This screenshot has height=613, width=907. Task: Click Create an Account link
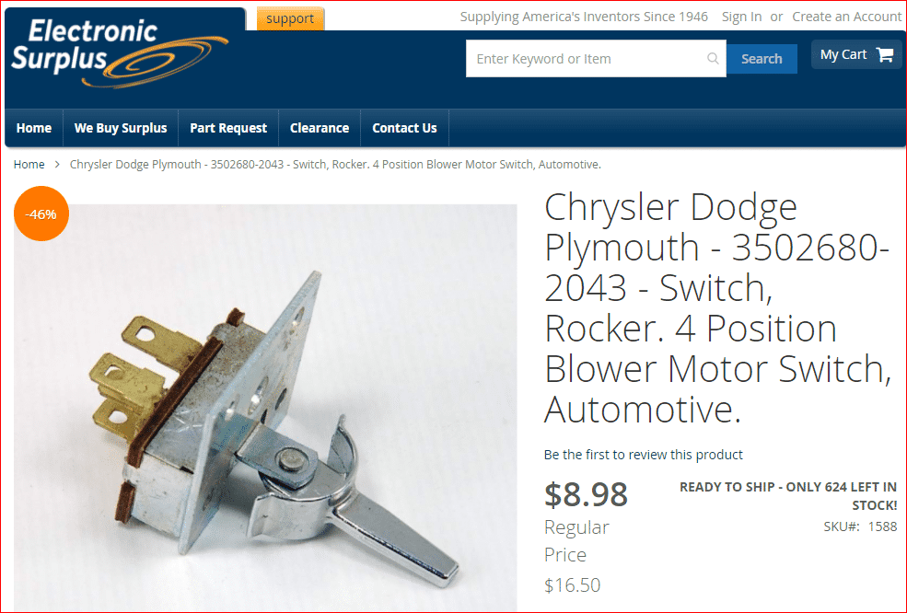click(847, 17)
